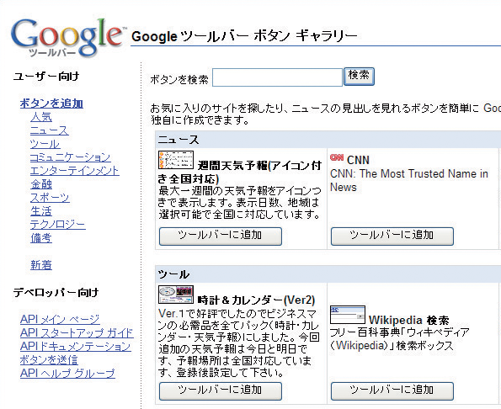Open the 人気 category link
The image size is (501, 409).
click(41, 117)
